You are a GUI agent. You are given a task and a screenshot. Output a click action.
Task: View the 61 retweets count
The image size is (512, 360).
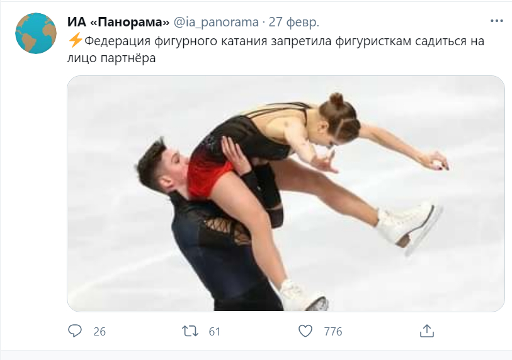tap(215, 332)
